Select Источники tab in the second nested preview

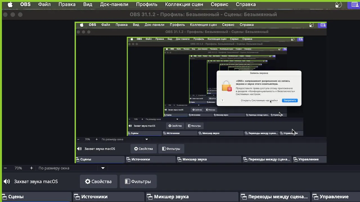180,133
